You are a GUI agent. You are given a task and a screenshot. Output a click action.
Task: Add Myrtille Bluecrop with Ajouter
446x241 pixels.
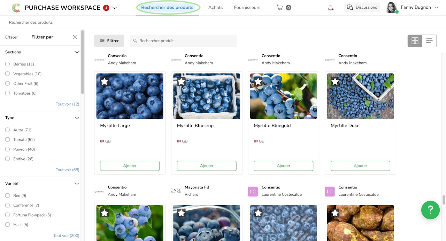(x=207, y=166)
